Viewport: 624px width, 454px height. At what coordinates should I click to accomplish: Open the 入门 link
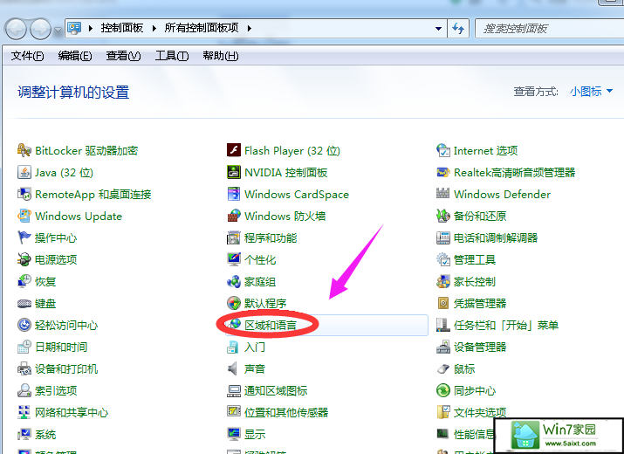[x=255, y=347]
